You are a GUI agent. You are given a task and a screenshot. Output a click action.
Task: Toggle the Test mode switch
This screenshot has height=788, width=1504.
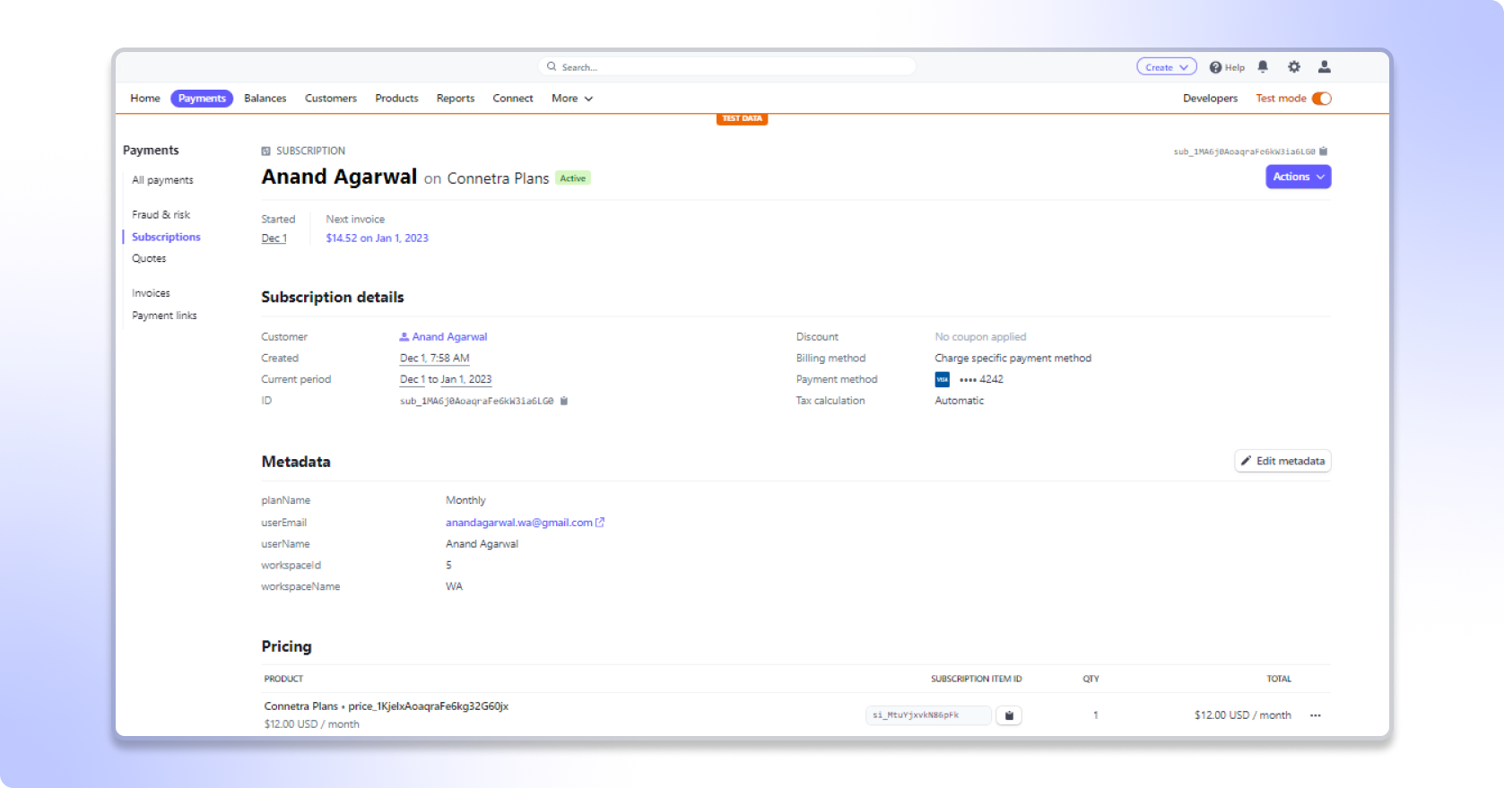click(x=1321, y=99)
